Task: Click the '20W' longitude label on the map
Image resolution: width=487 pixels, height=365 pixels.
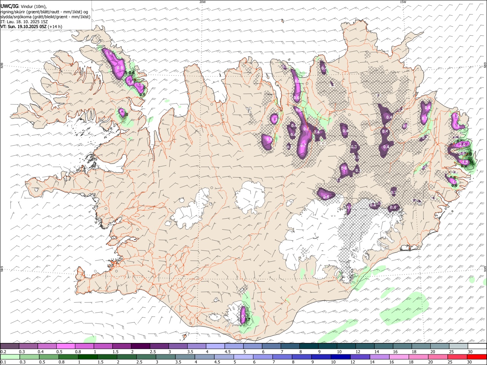Action: point(202,2)
